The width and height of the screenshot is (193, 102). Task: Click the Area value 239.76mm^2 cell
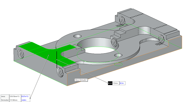[x=15, y=96]
